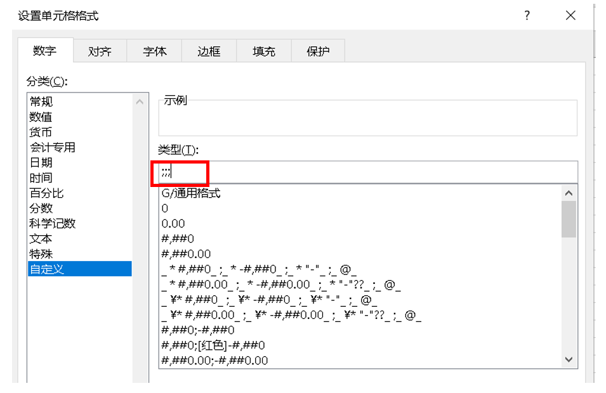
Task: Go to the 保护 tab
Action: (x=318, y=51)
